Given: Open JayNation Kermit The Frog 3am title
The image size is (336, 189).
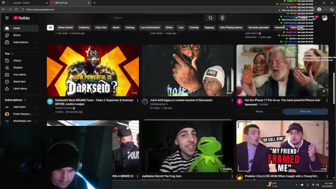Looking at the screenshot, I should (161, 176).
